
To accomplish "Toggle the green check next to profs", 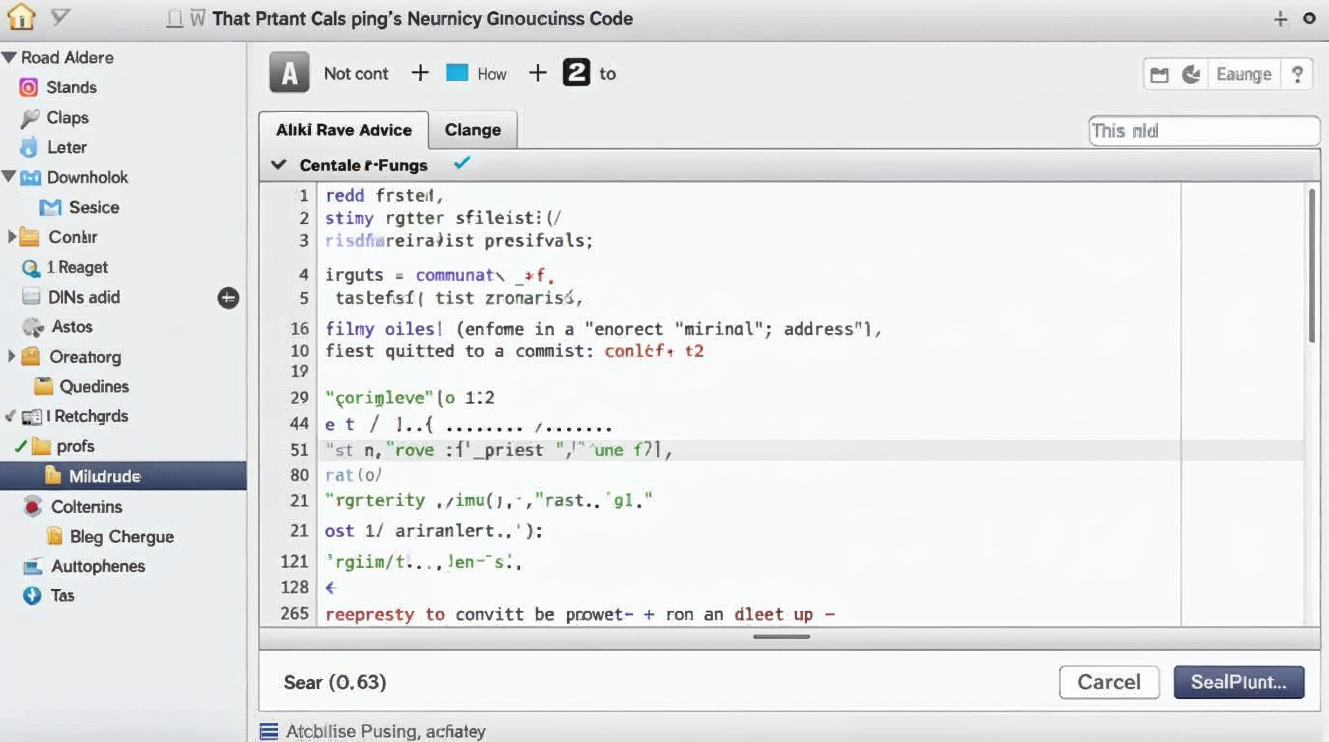I will 20,446.
